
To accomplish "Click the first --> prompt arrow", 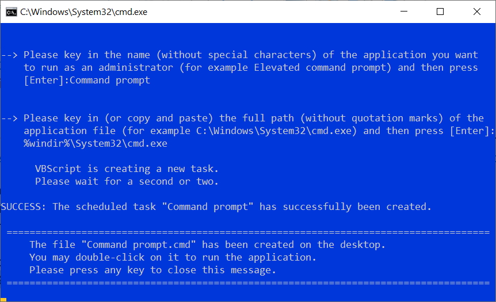I will (9, 55).
